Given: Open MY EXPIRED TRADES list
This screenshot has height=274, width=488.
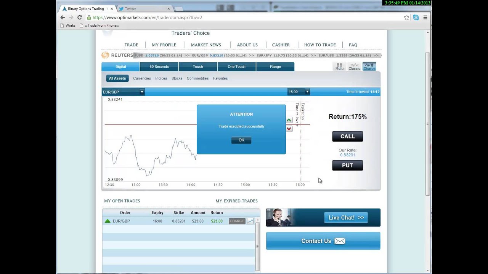Looking at the screenshot, I should 236,201.
